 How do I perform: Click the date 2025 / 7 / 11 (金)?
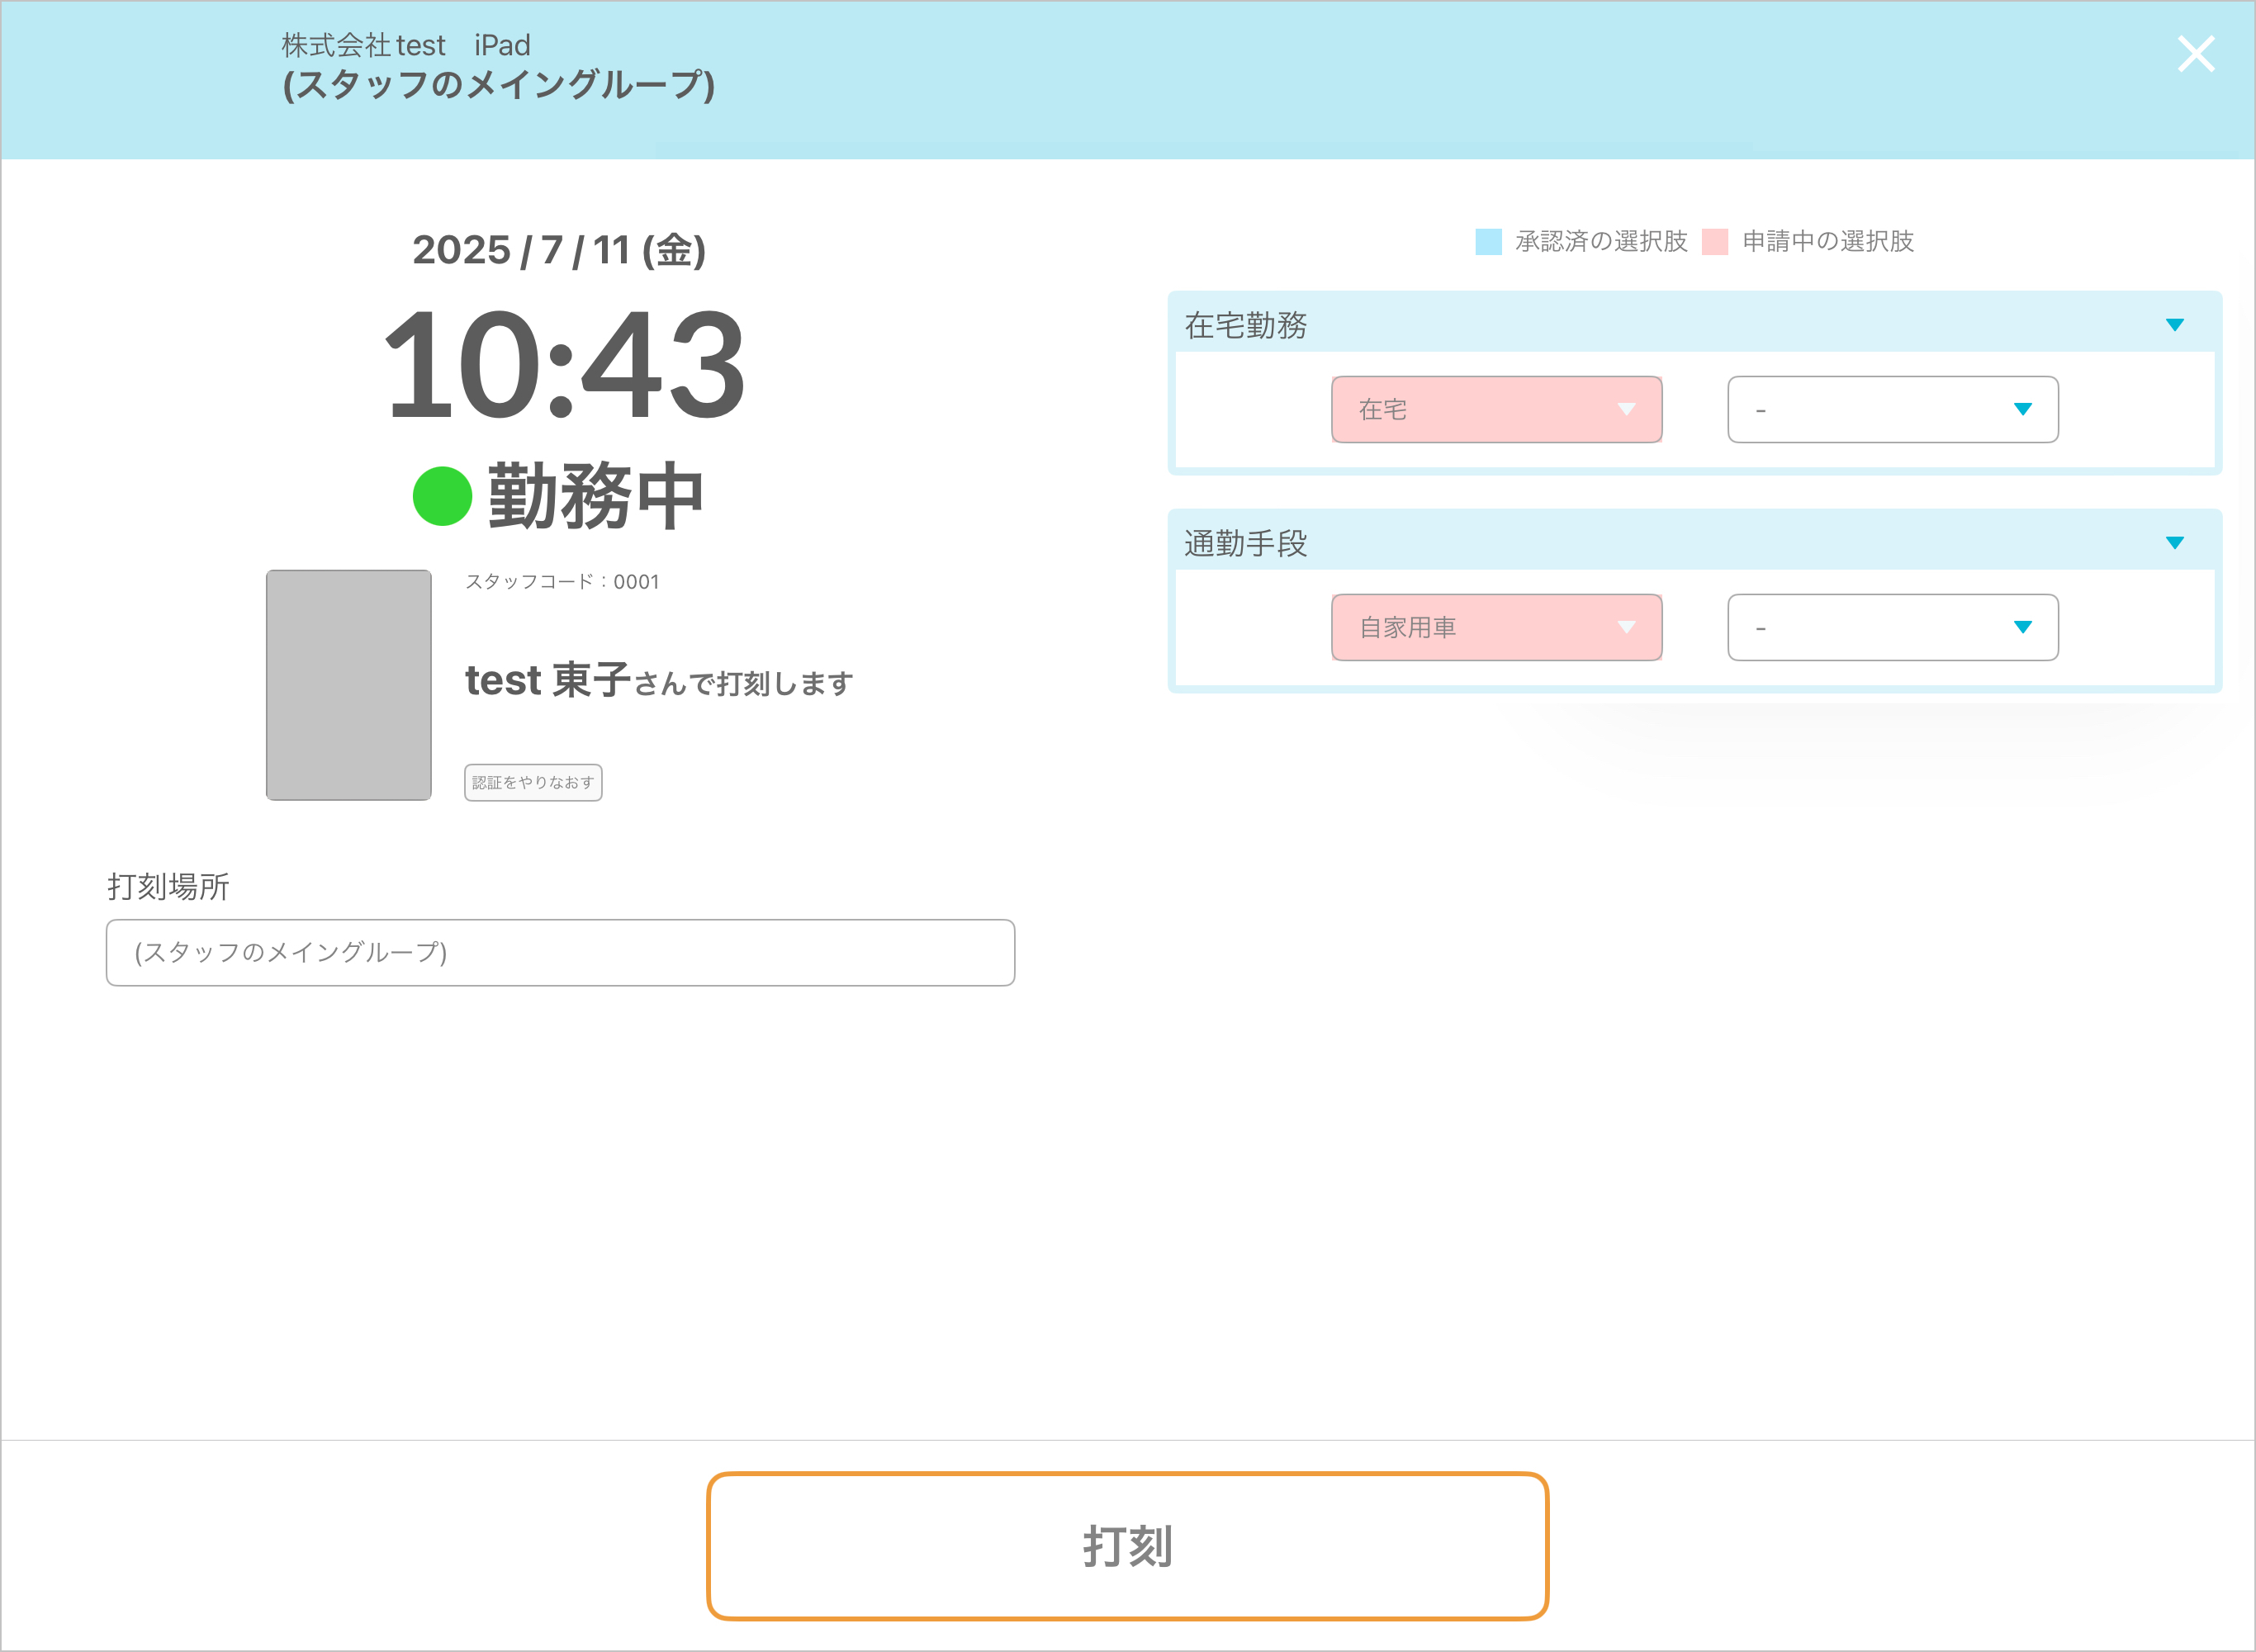click(559, 250)
